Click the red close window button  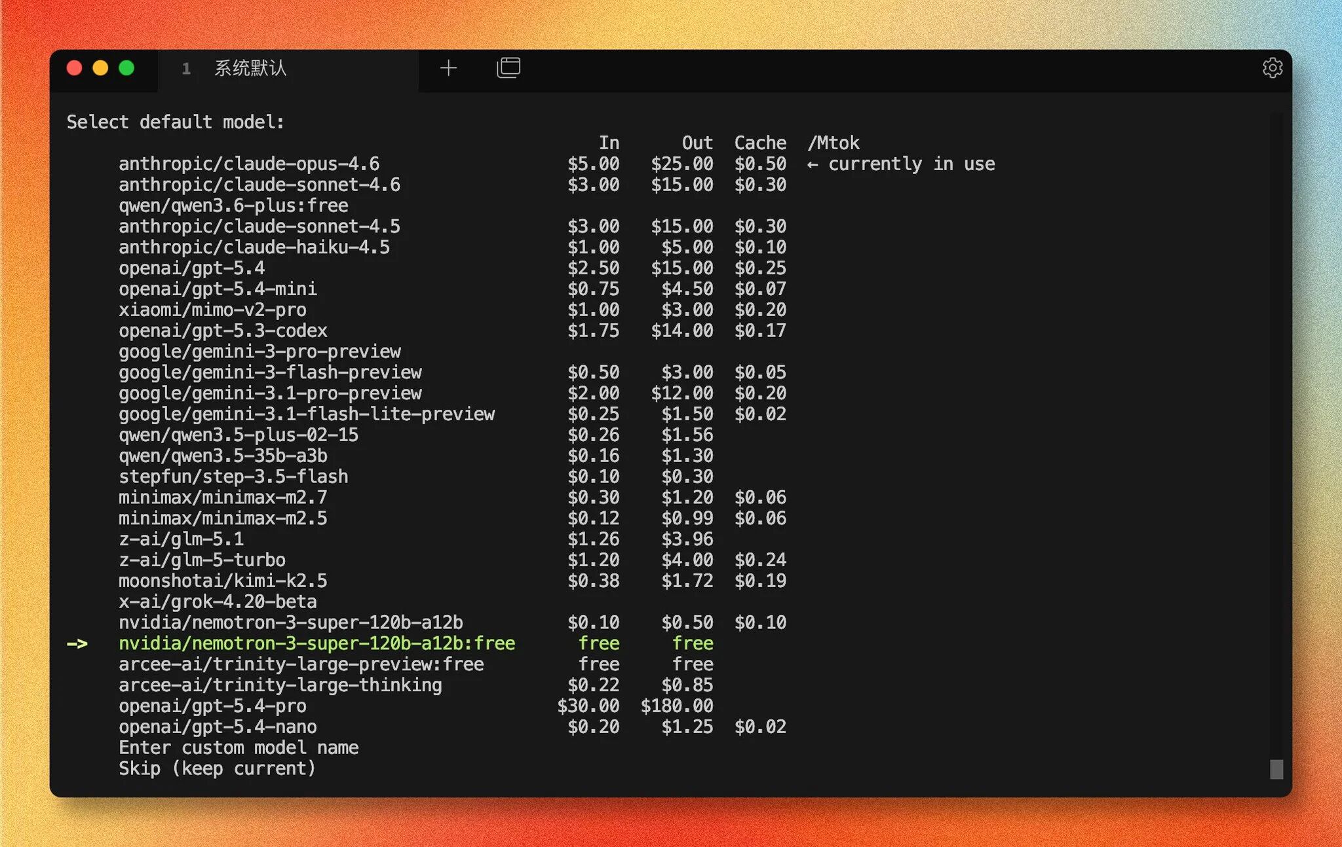pos(75,68)
